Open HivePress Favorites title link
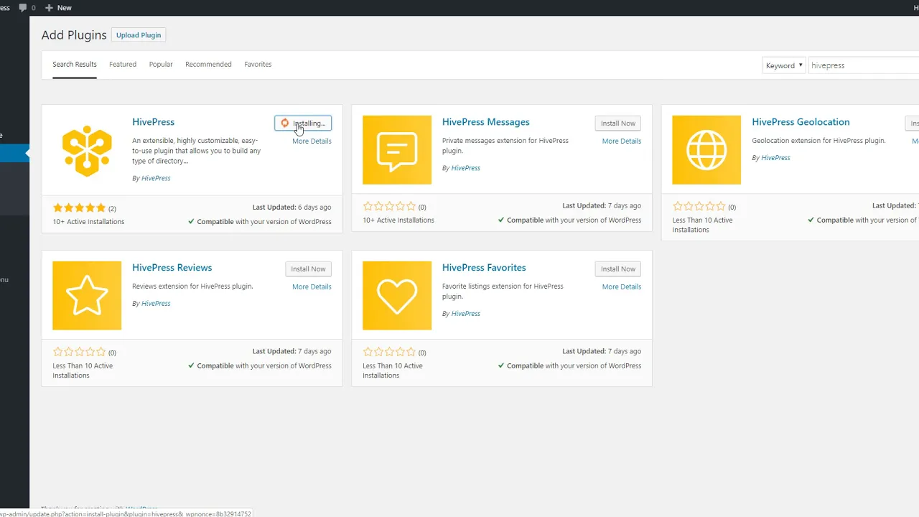The height and width of the screenshot is (517, 919). (484, 268)
